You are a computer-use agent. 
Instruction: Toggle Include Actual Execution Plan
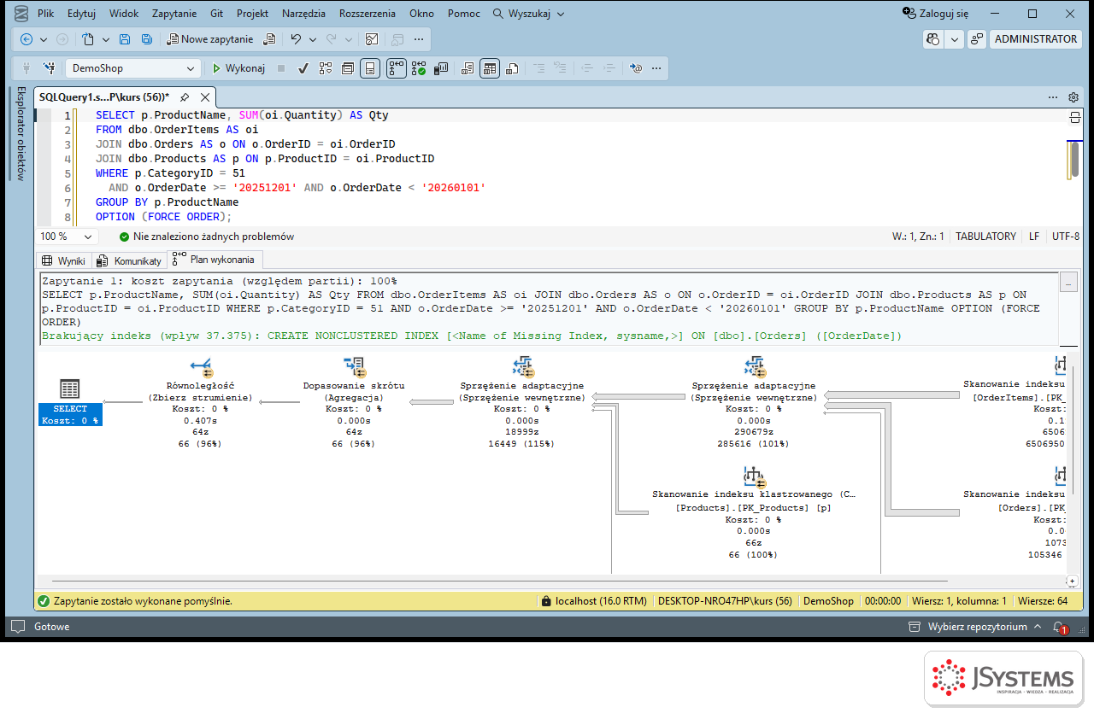point(397,68)
